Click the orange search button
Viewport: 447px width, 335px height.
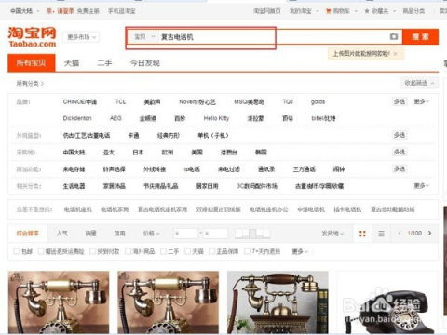pos(420,37)
